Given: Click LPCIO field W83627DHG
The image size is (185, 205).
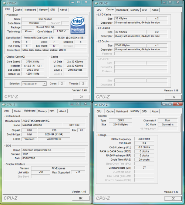Looking at the screenshot, I should pos(54,139).
